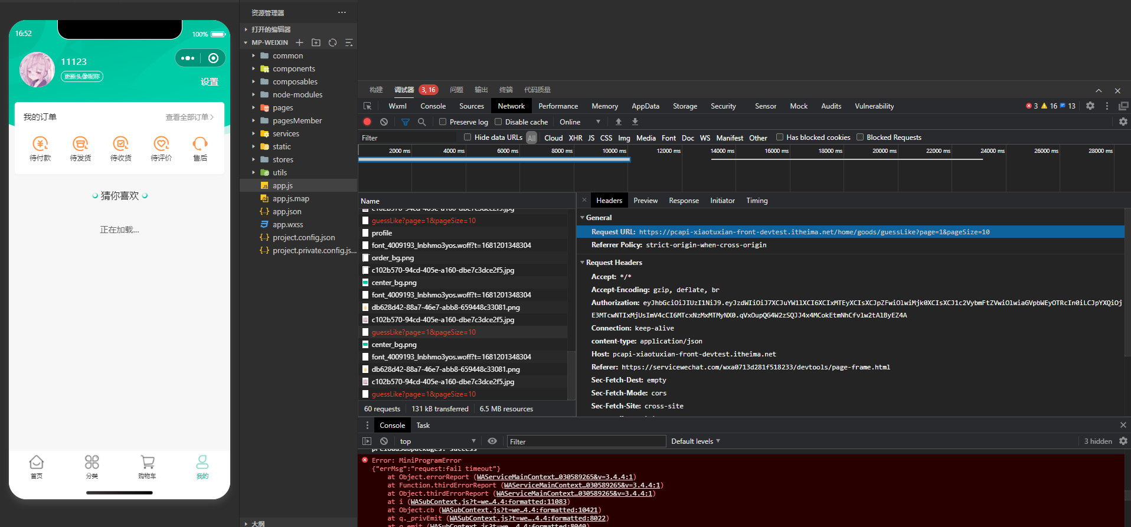
Task: Open the Performance tab
Action: tap(558, 106)
